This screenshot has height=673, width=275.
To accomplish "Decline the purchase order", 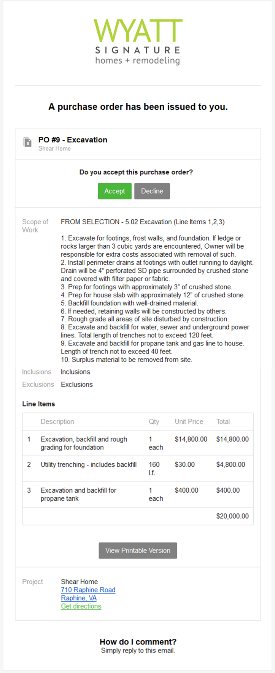I will [152, 191].
